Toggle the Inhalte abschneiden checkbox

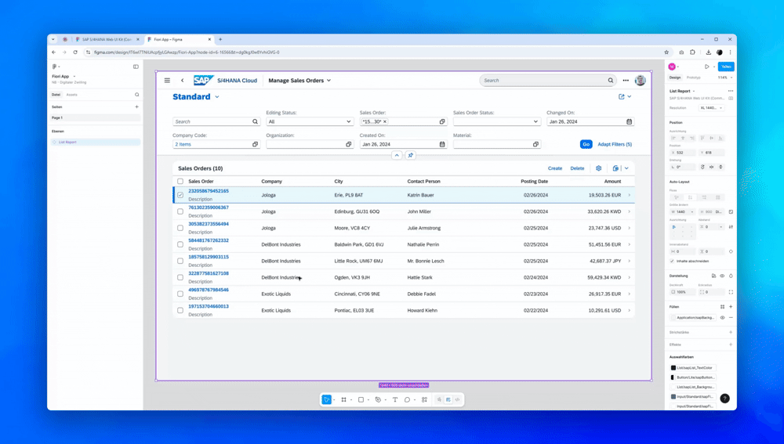(x=672, y=262)
